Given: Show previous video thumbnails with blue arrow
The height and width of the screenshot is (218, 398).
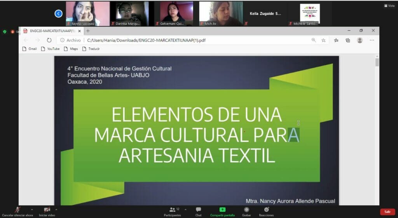Looking at the screenshot, I should [59, 14].
